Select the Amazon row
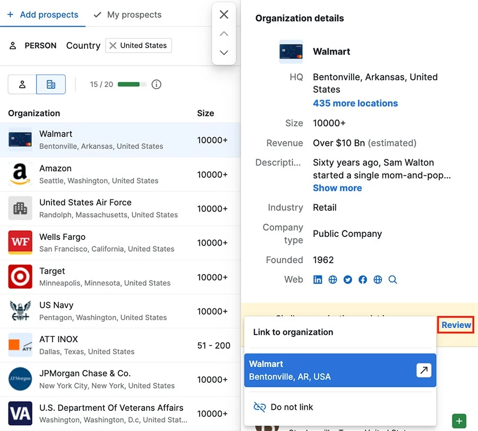The width and height of the screenshot is (478, 431). (120, 175)
